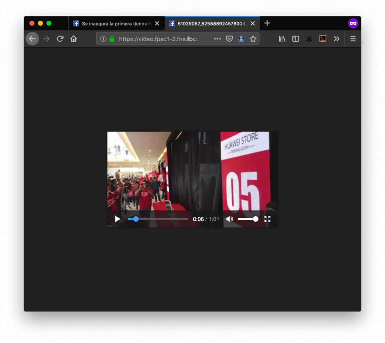Close the 'Se inaugura la primera tienda' tab

coord(157,24)
